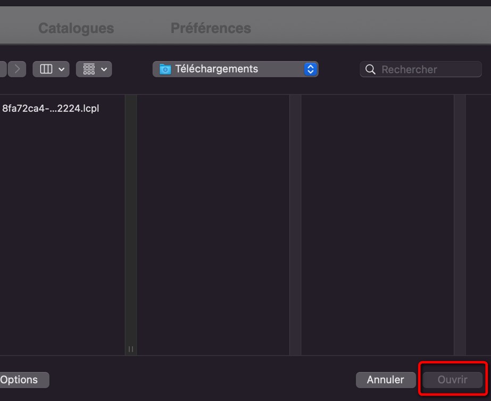The image size is (491, 401).
Task: Click the Ouvrir button
Action: (452, 380)
